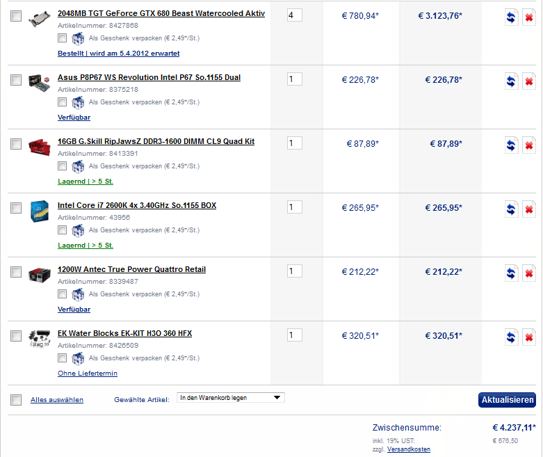Open Asus P8P67 motherboard thumbnail

pos(39,83)
